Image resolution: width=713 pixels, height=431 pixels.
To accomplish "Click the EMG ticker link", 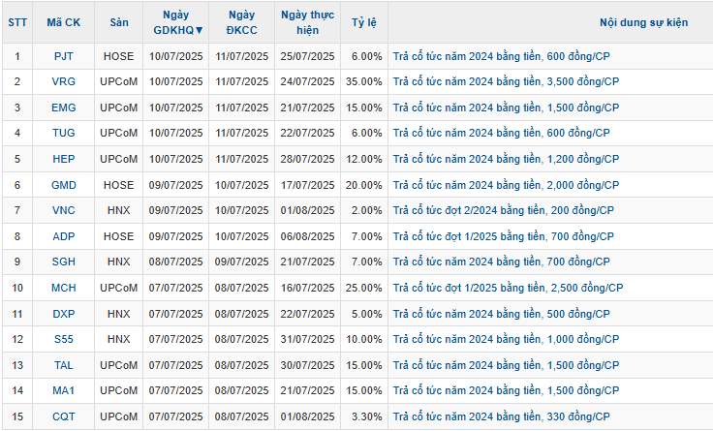I will pyautogui.click(x=64, y=108).
